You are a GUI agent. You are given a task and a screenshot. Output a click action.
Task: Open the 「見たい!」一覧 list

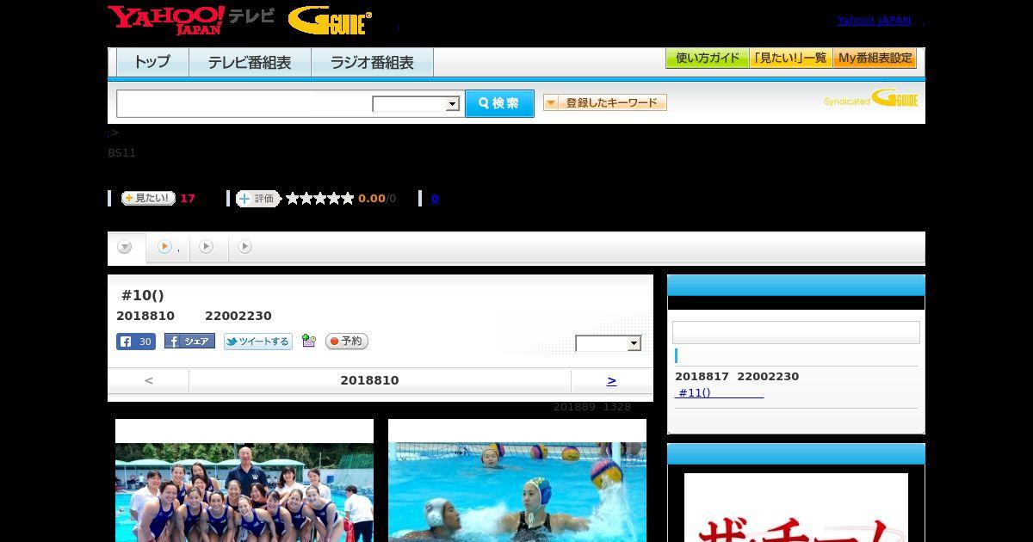coord(791,59)
